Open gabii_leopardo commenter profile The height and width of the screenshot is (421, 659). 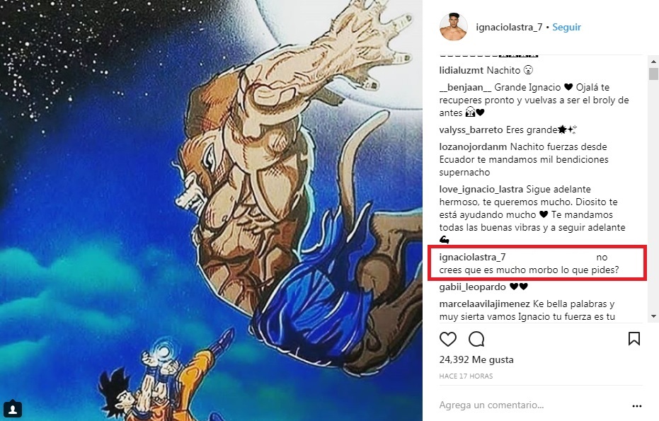pyautogui.click(x=473, y=287)
